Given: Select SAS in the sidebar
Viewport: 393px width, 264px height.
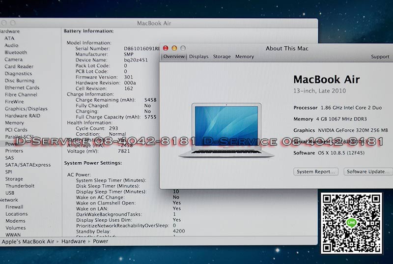Looking at the screenshot, I should (x=9, y=158).
